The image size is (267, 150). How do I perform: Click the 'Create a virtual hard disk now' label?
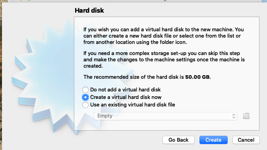tap(126, 97)
